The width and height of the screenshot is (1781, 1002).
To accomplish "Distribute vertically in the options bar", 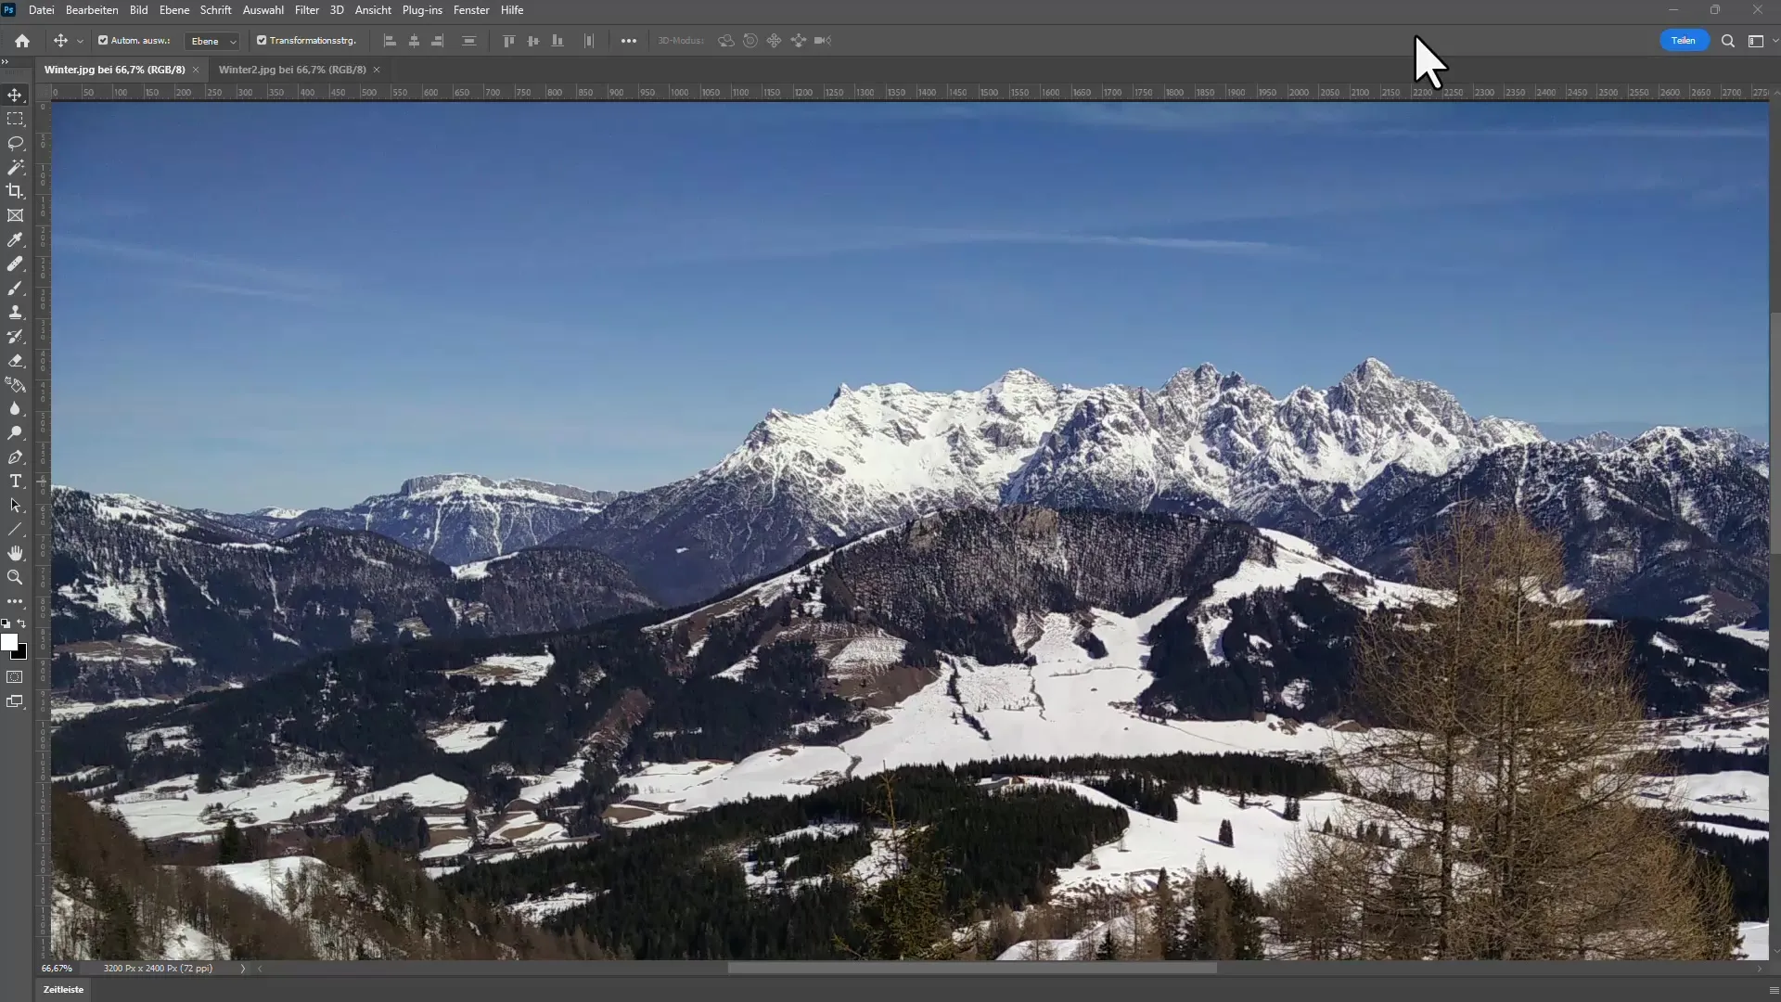I will 469,41.
